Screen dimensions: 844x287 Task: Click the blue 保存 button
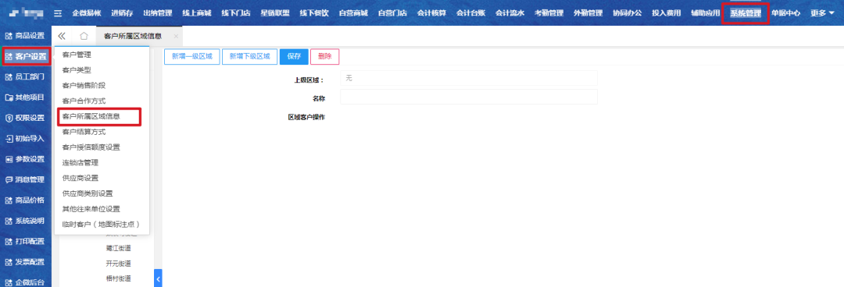click(x=294, y=56)
